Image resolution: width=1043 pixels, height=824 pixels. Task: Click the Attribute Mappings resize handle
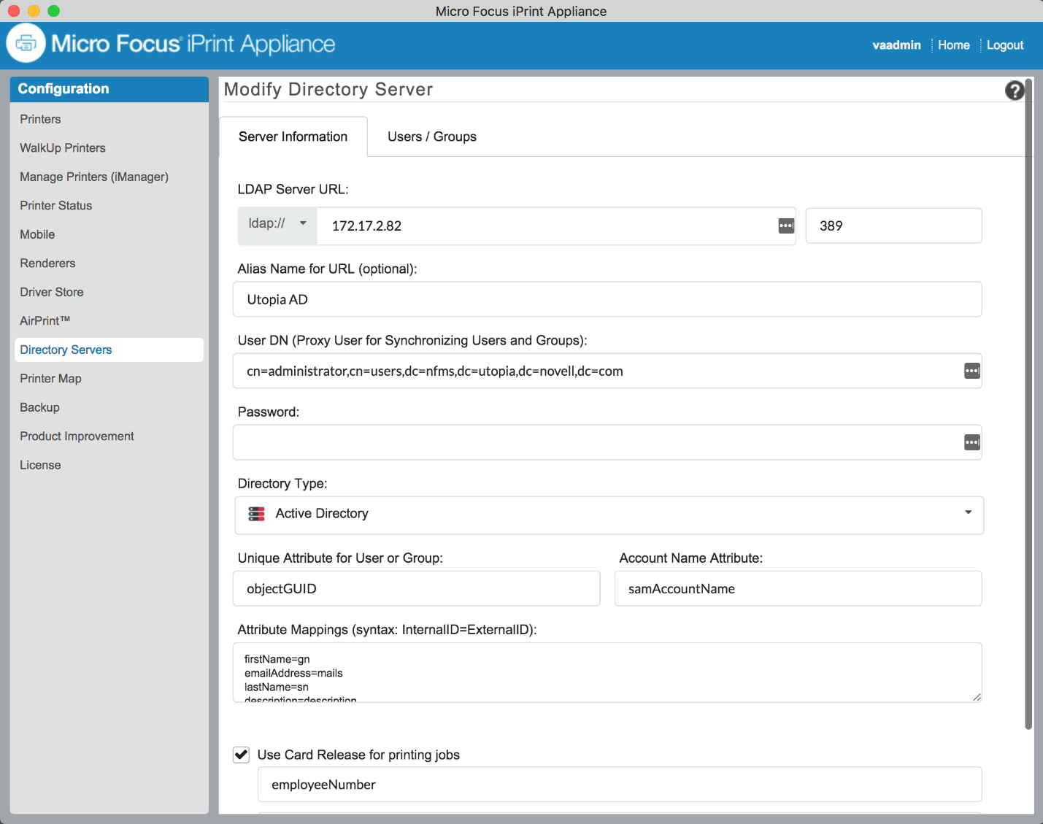click(x=977, y=696)
